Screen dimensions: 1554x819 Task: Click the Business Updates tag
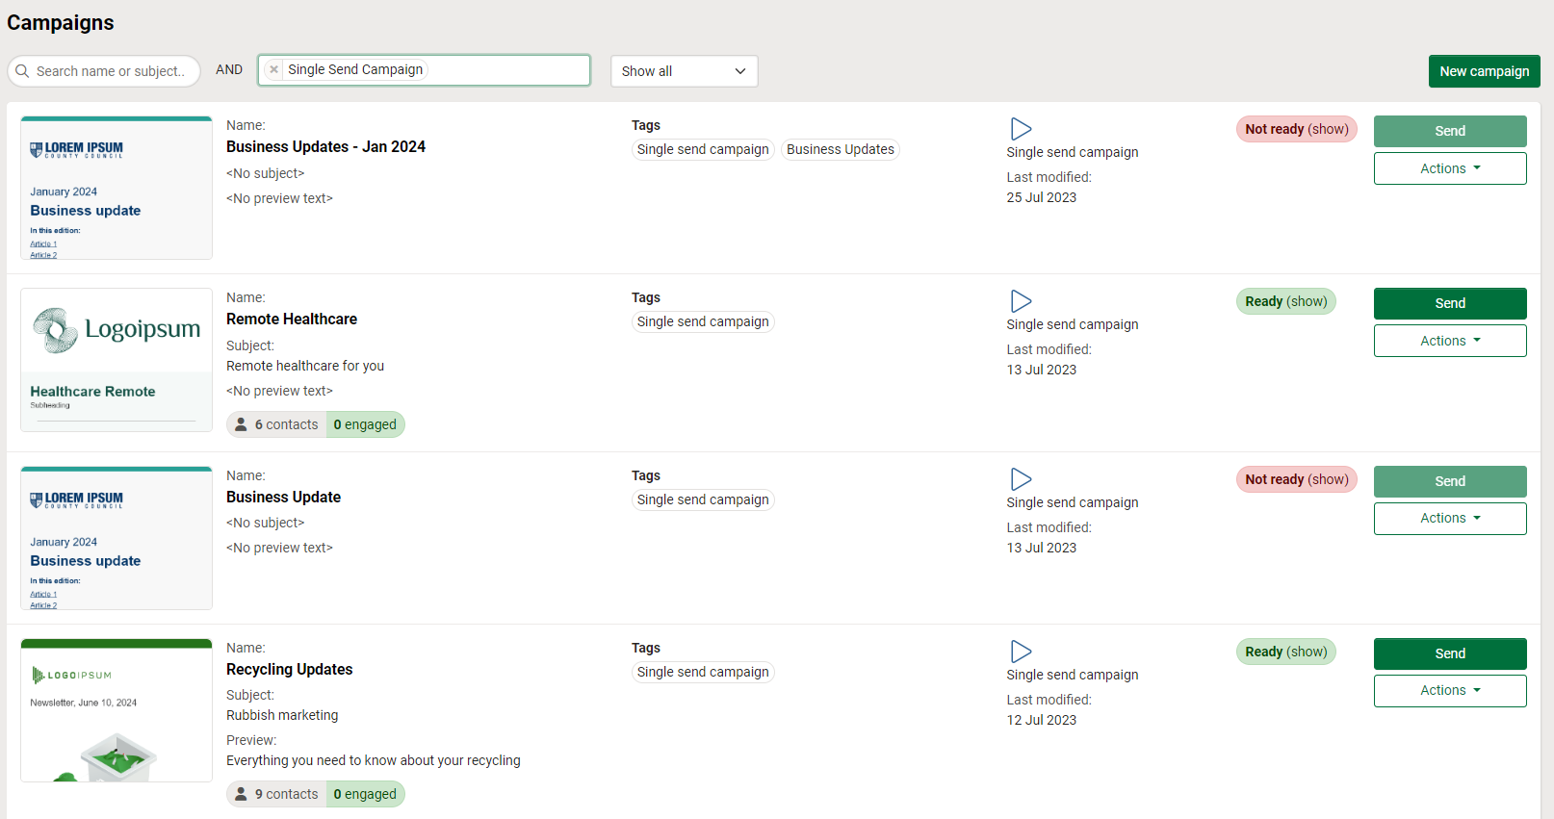click(841, 149)
